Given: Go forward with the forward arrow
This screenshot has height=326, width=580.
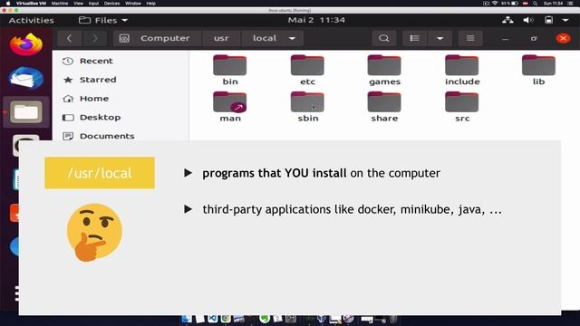Looking at the screenshot, I should [x=94, y=38].
